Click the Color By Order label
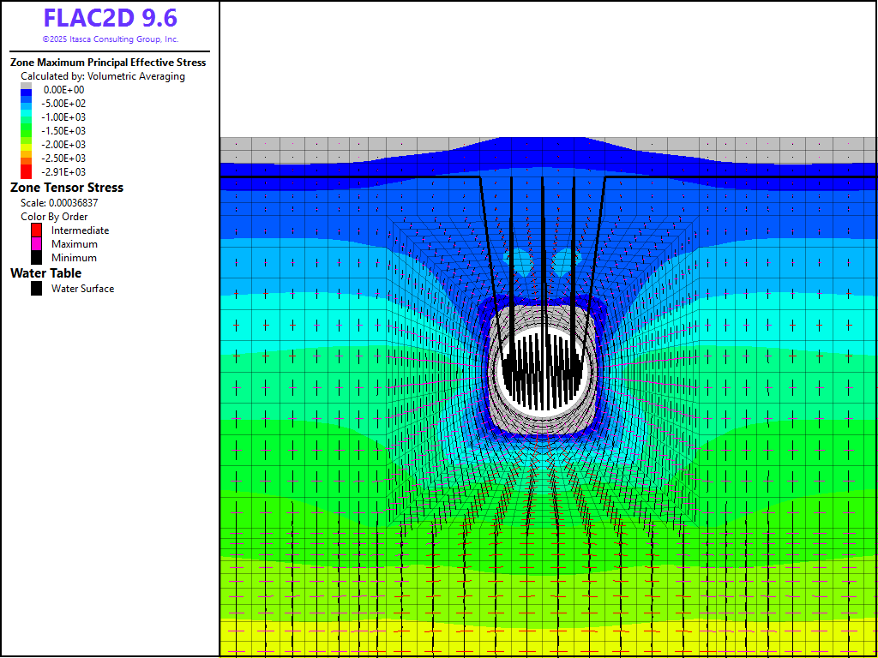The width and height of the screenshot is (878, 658). 54,217
